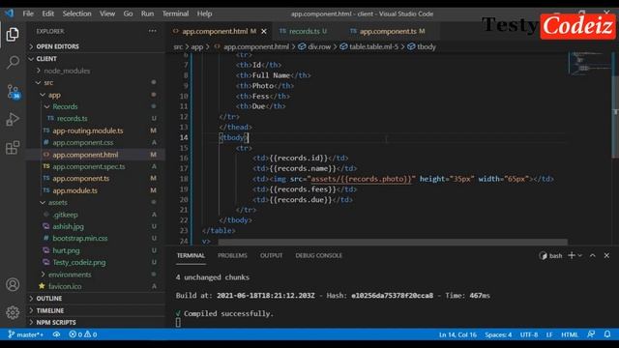Viewport: 619px width, 348px height.
Task: Open app.component.css in the explorer
Action: pyautogui.click(x=83, y=142)
